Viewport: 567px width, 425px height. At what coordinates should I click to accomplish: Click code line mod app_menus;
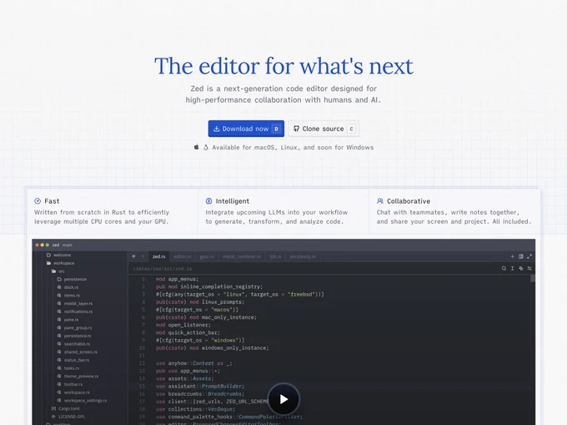click(177, 279)
